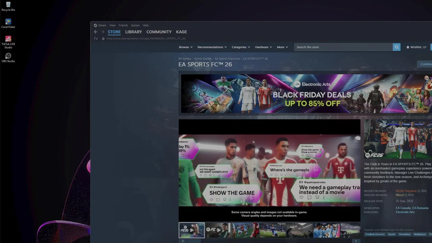Switch to the STORE tab
The height and width of the screenshot is (243, 432).
[x=114, y=32]
